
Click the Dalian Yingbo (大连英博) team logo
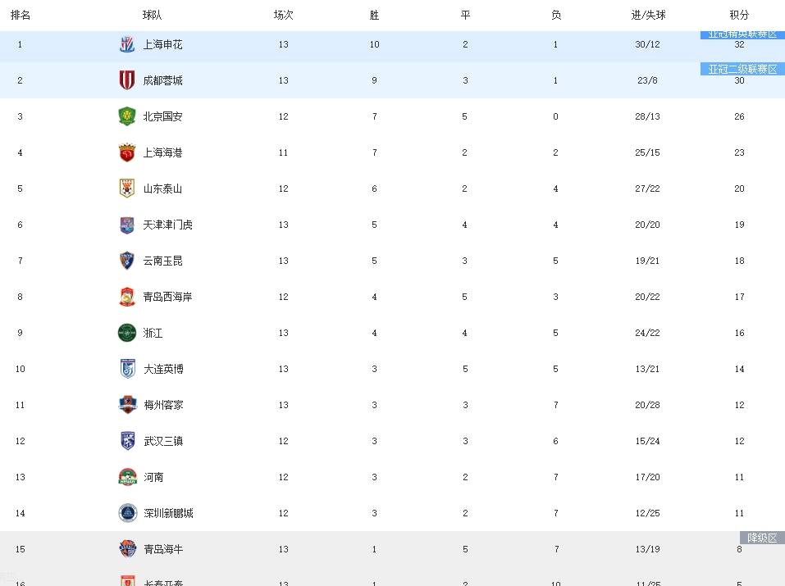click(127, 369)
